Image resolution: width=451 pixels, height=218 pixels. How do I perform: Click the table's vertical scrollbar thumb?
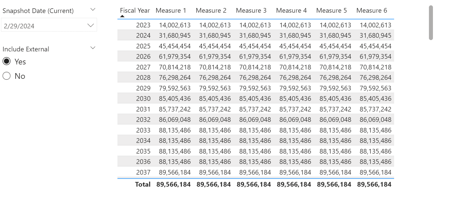(x=431, y=23)
